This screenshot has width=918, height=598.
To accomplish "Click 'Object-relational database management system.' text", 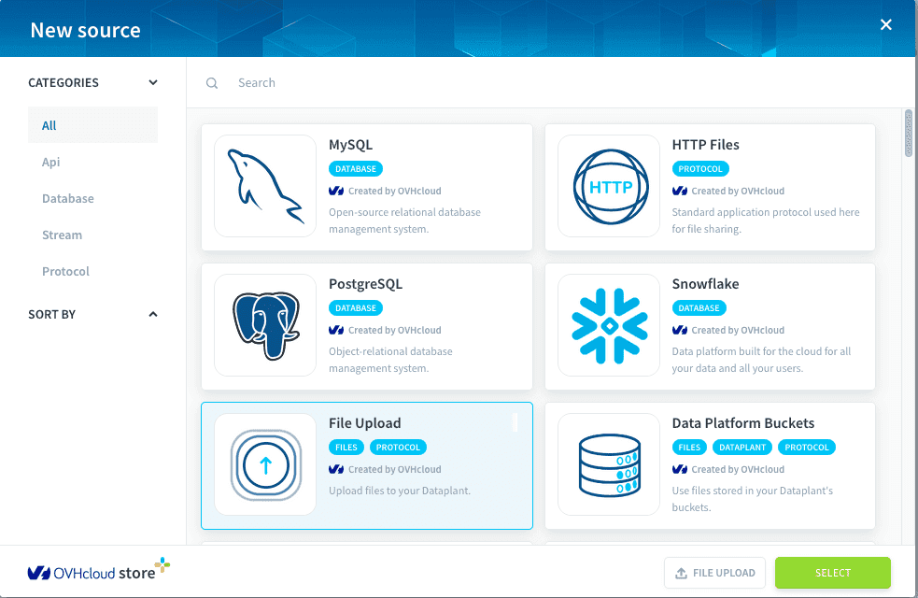I will [x=390, y=361].
